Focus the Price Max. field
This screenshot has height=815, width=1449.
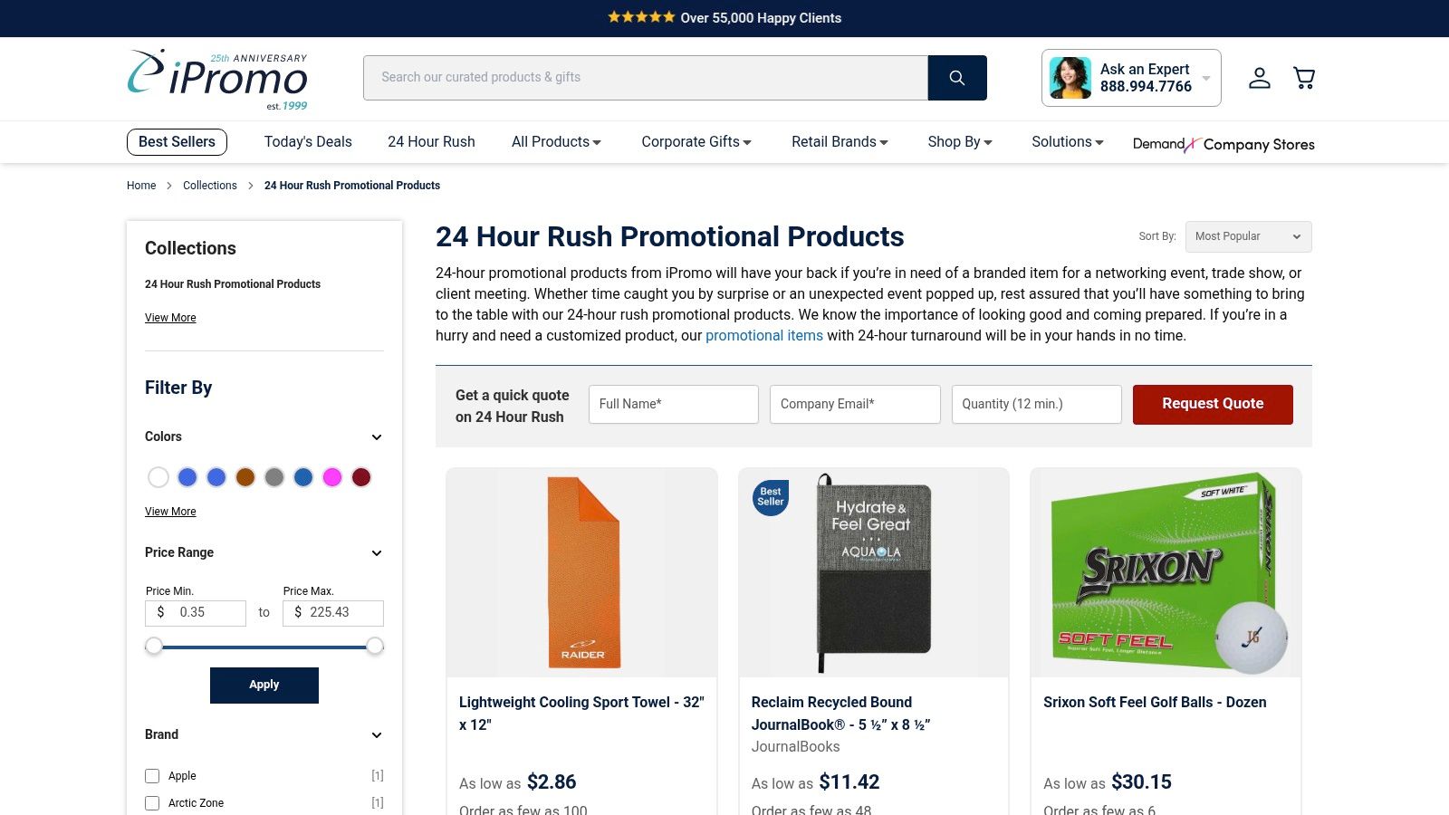[x=333, y=613]
